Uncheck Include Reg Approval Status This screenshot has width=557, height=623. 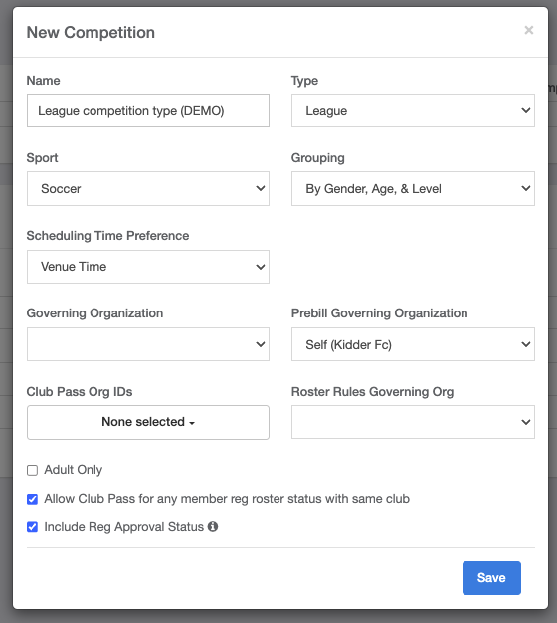[32, 527]
